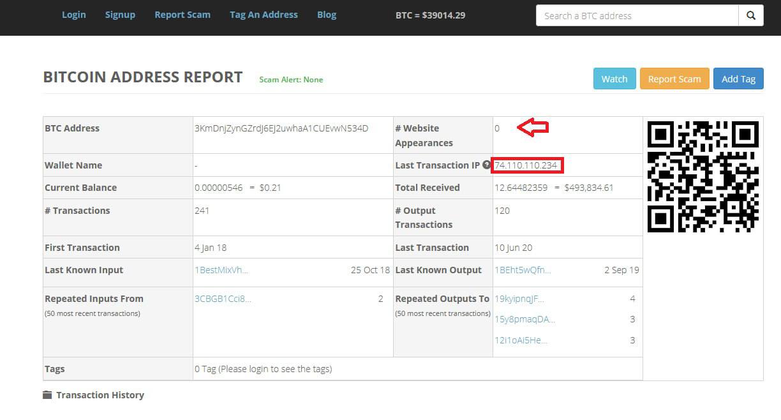Click the QR code image
The image size is (781, 420).
[703, 176]
